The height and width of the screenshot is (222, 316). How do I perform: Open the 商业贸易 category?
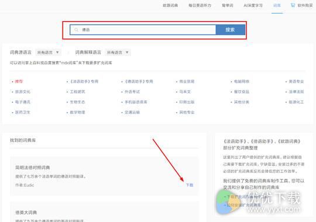point(187,82)
